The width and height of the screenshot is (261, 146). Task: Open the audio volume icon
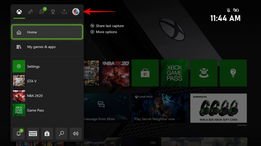75,134
